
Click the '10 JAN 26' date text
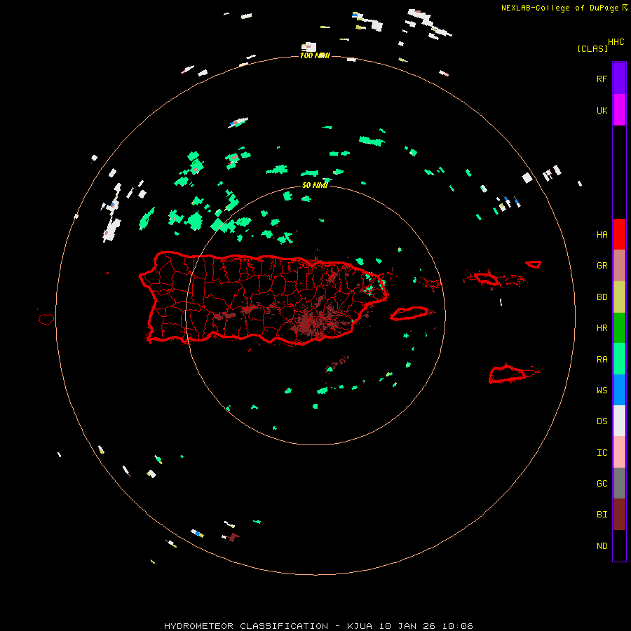pos(407,626)
